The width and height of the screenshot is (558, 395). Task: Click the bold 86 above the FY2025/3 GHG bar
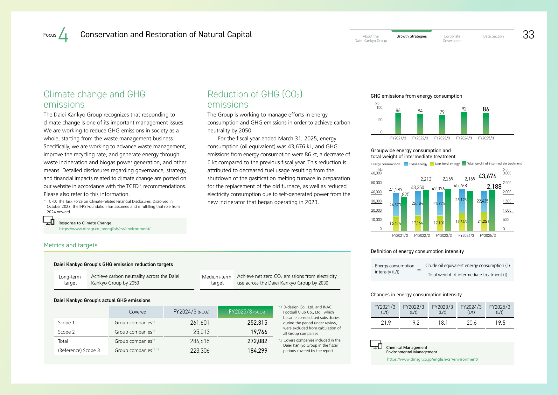486,109
